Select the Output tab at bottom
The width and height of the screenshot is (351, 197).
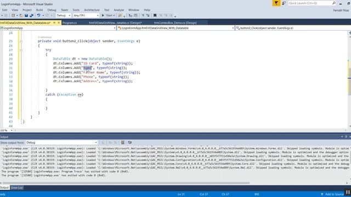coord(4,188)
